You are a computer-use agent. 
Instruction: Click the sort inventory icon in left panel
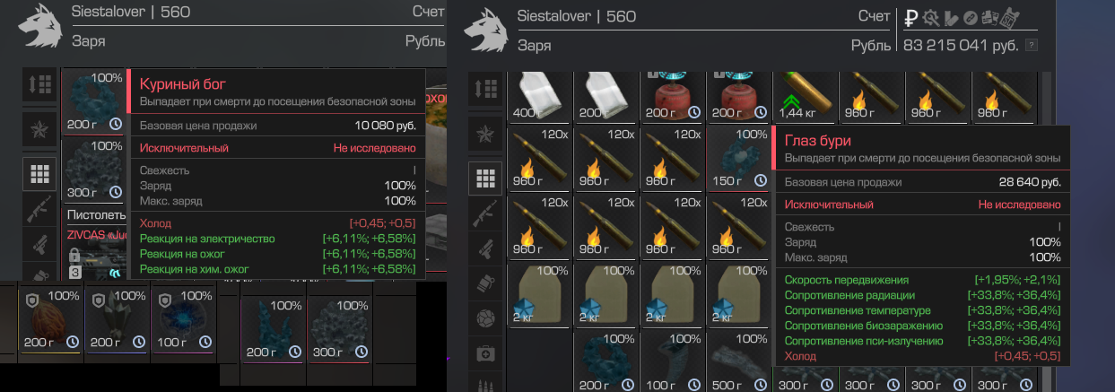tap(39, 87)
